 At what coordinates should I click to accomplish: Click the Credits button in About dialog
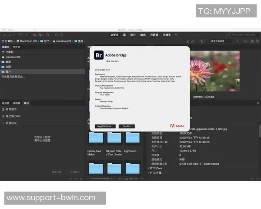click(x=127, y=126)
